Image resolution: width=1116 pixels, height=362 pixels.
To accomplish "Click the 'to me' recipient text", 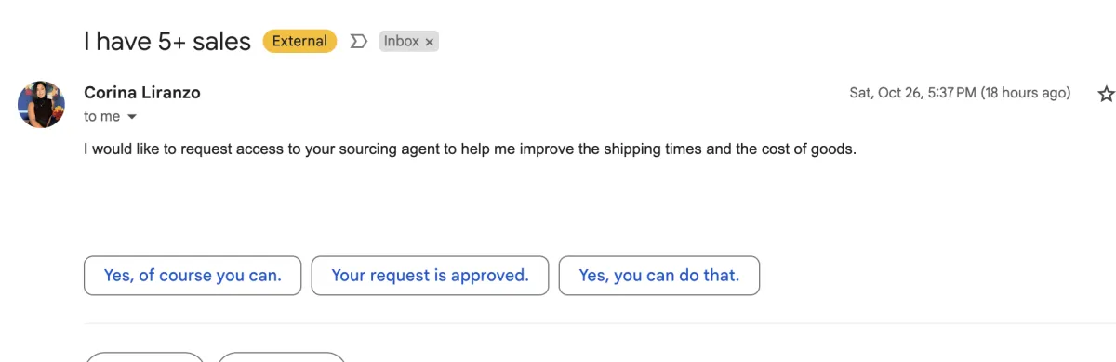I will click(102, 117).
